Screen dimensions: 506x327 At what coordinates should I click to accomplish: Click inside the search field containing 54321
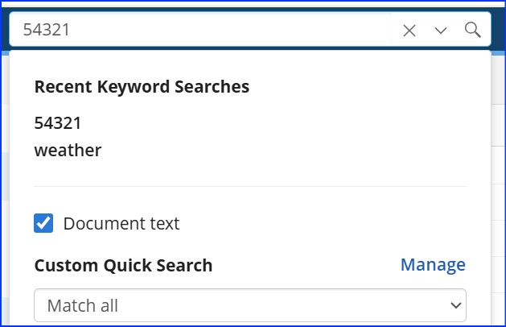point(201,31)
